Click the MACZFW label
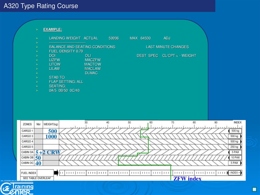 [93, 60]
